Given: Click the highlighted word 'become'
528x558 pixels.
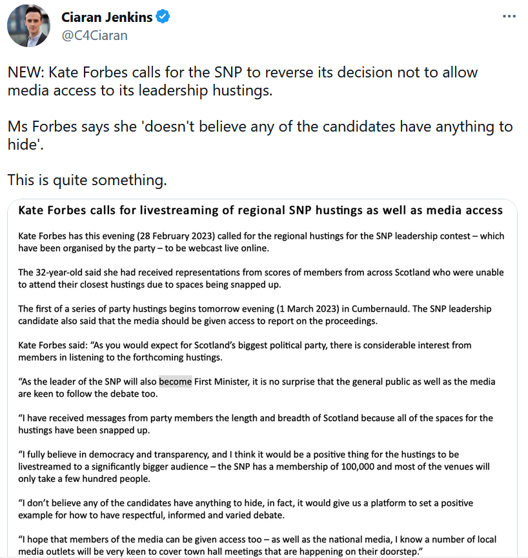Looking at the screenshot, I should point(175,381).
